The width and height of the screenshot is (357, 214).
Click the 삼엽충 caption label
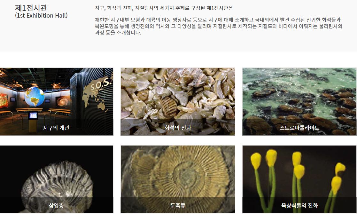point(56,205)
